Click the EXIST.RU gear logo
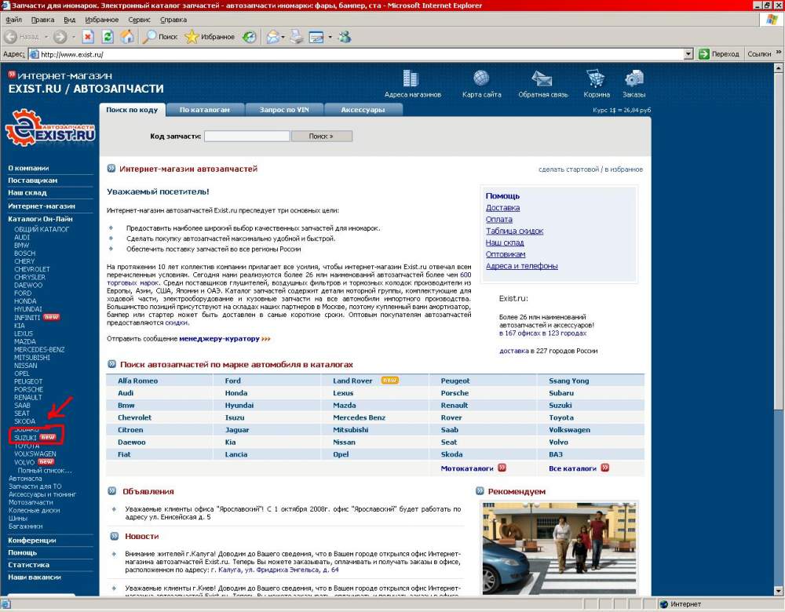 50,128
